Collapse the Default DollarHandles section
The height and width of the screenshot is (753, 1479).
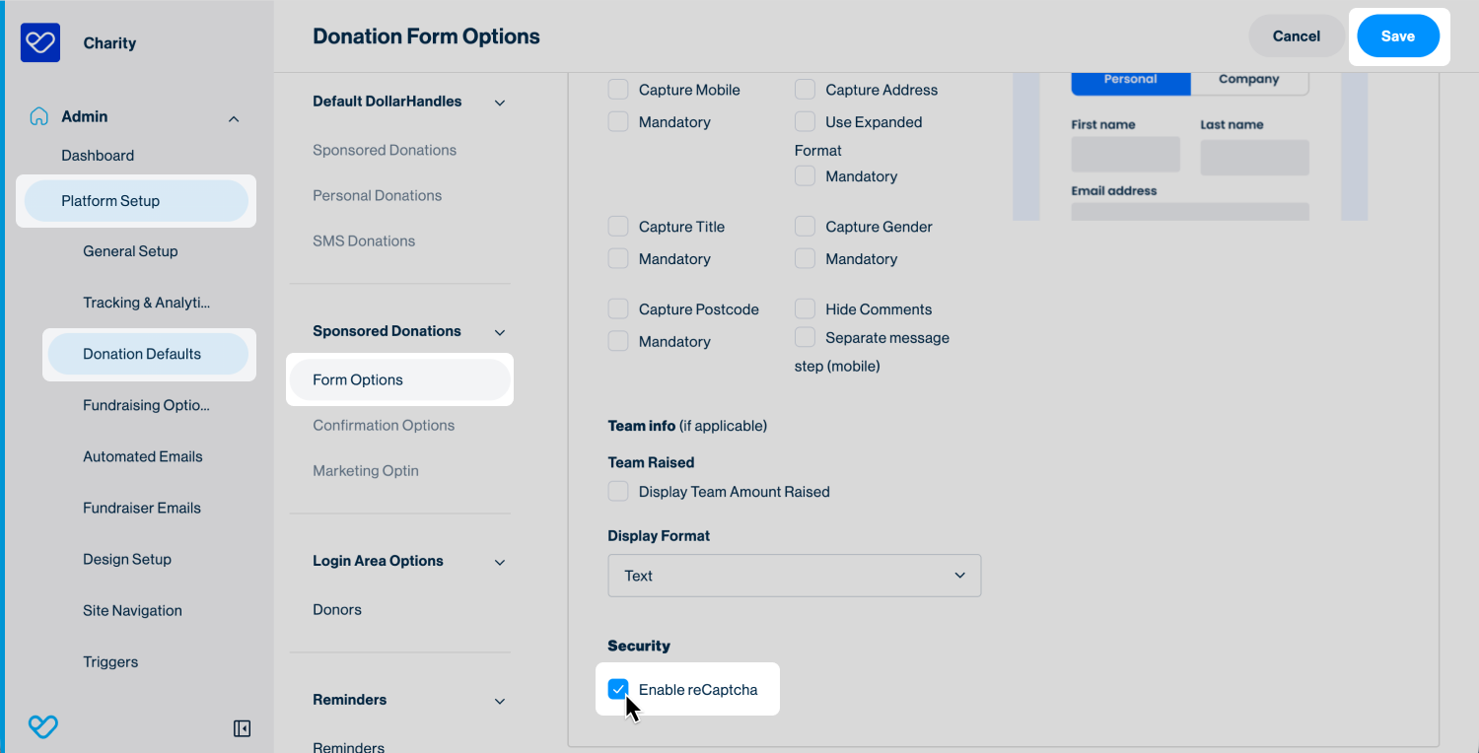[500, 103]
